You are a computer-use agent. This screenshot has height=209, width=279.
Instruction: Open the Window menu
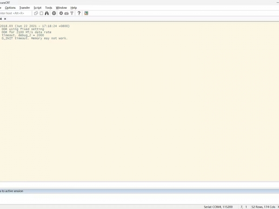click(x=61, y=8)
